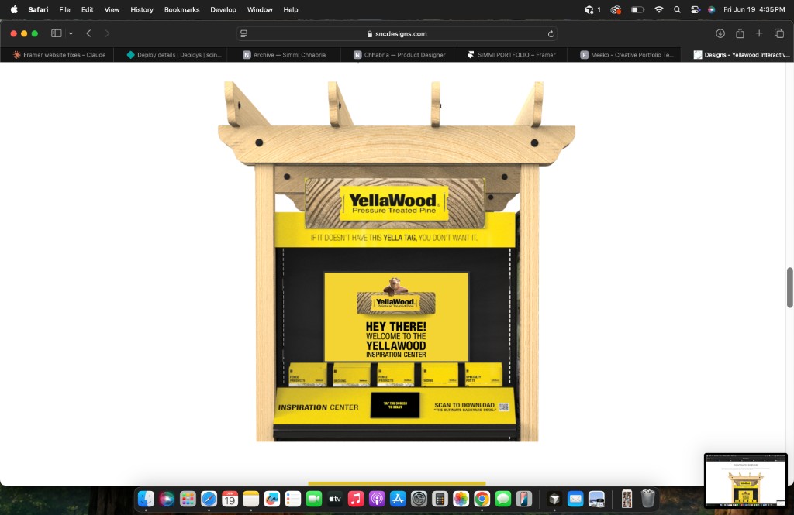The height and width of the screenshot is (515, 794).
Task: Open the File menu
Action: coord(64,9)
